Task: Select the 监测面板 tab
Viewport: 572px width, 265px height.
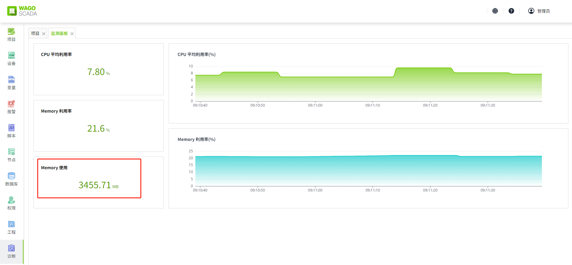Action: click(59, 33)
